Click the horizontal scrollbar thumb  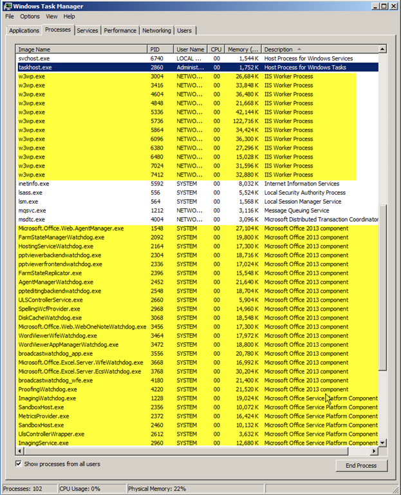coord(186,451)
